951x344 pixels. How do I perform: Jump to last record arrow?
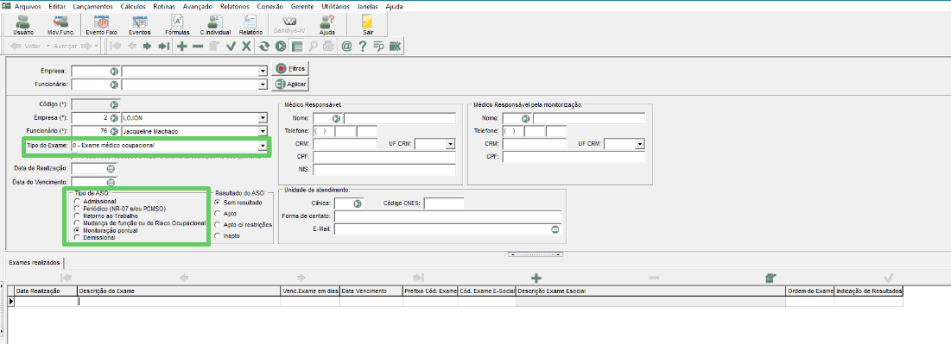tap(163, 46)
